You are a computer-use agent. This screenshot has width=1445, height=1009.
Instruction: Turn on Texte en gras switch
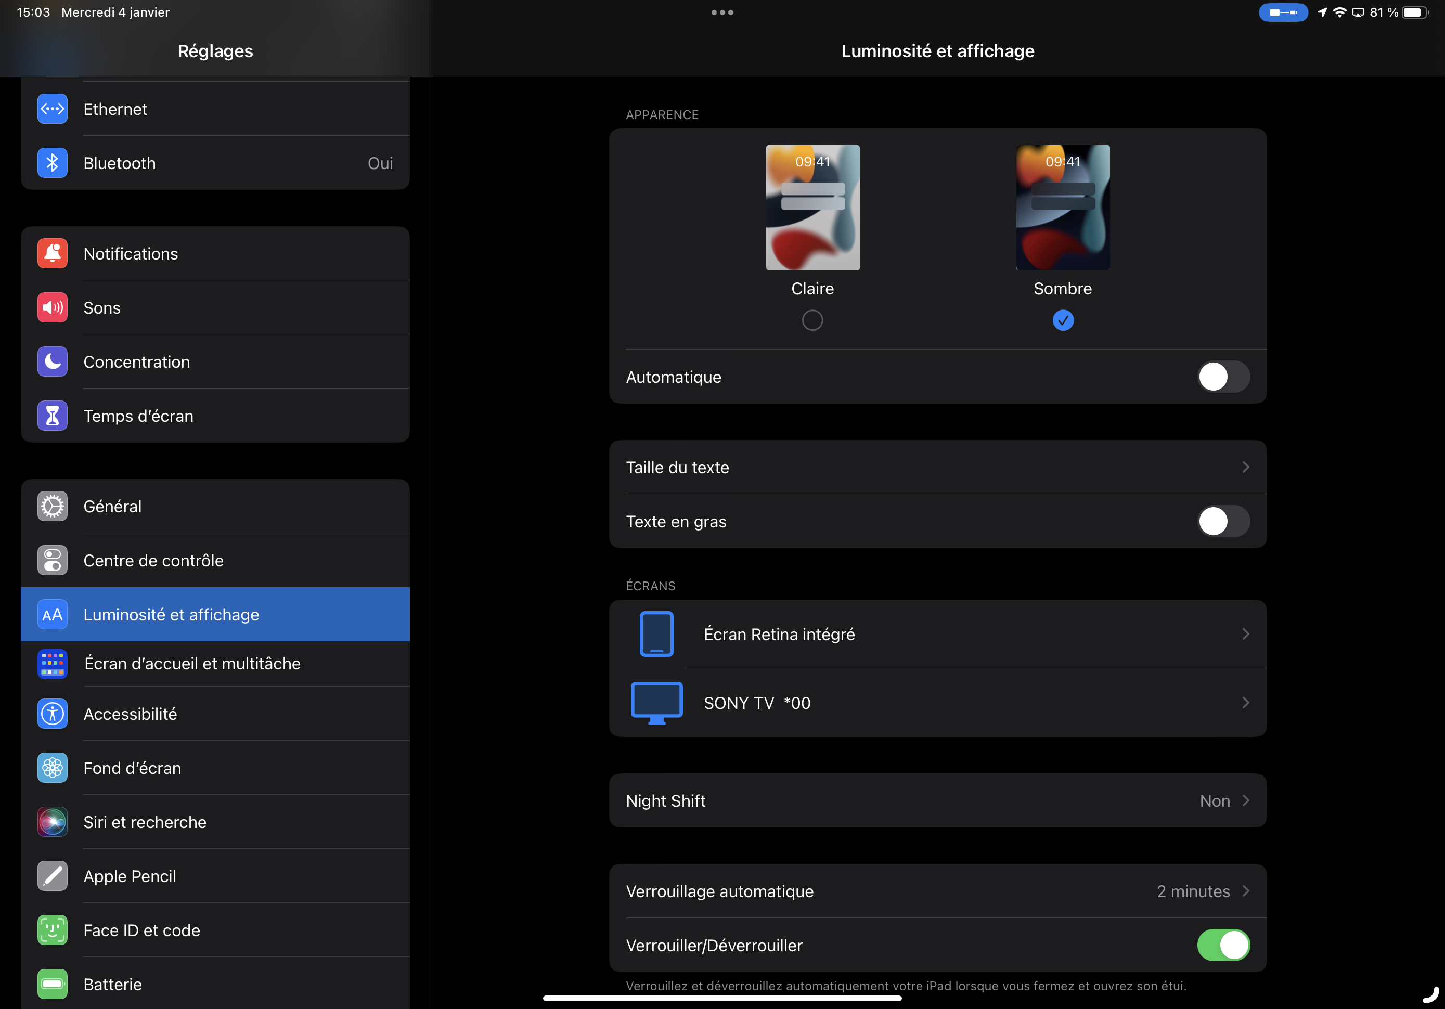pos(1223,521)
